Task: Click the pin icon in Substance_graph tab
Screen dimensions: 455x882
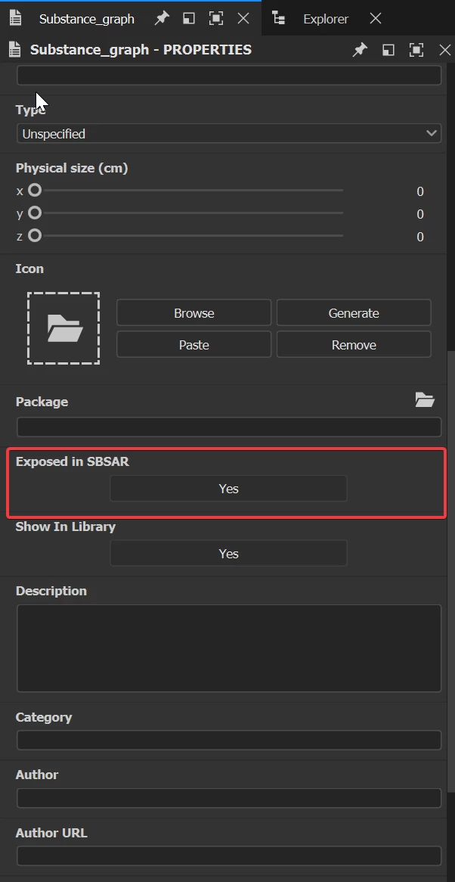Action: point(162,19)
